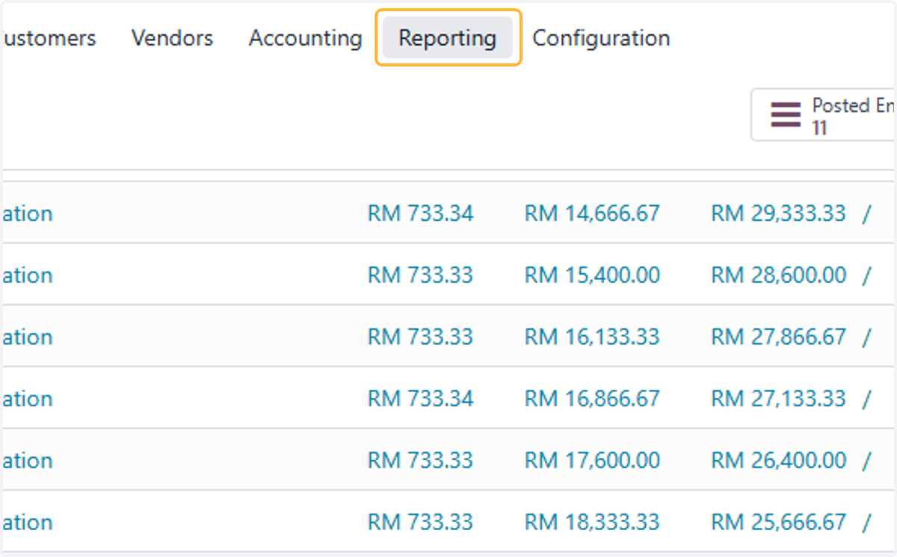Select the depreciable value RM 26,400.00
897x557 pixels.
tap(778, 461)
